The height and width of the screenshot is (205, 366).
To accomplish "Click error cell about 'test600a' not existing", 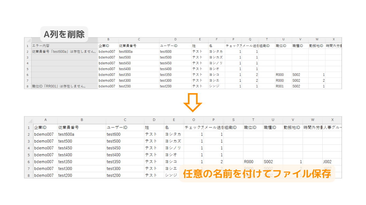I will pos(64,52).
